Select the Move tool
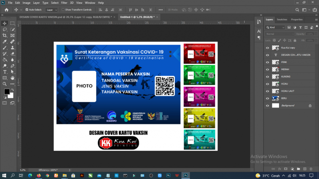 click(5, 24)
